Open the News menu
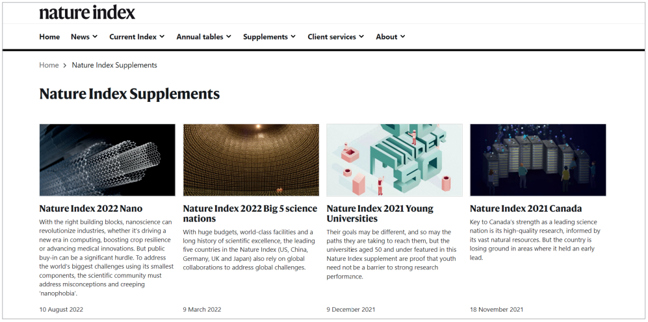Image resolution: width=648 pixels, height=322 pixels. (84, 37)
